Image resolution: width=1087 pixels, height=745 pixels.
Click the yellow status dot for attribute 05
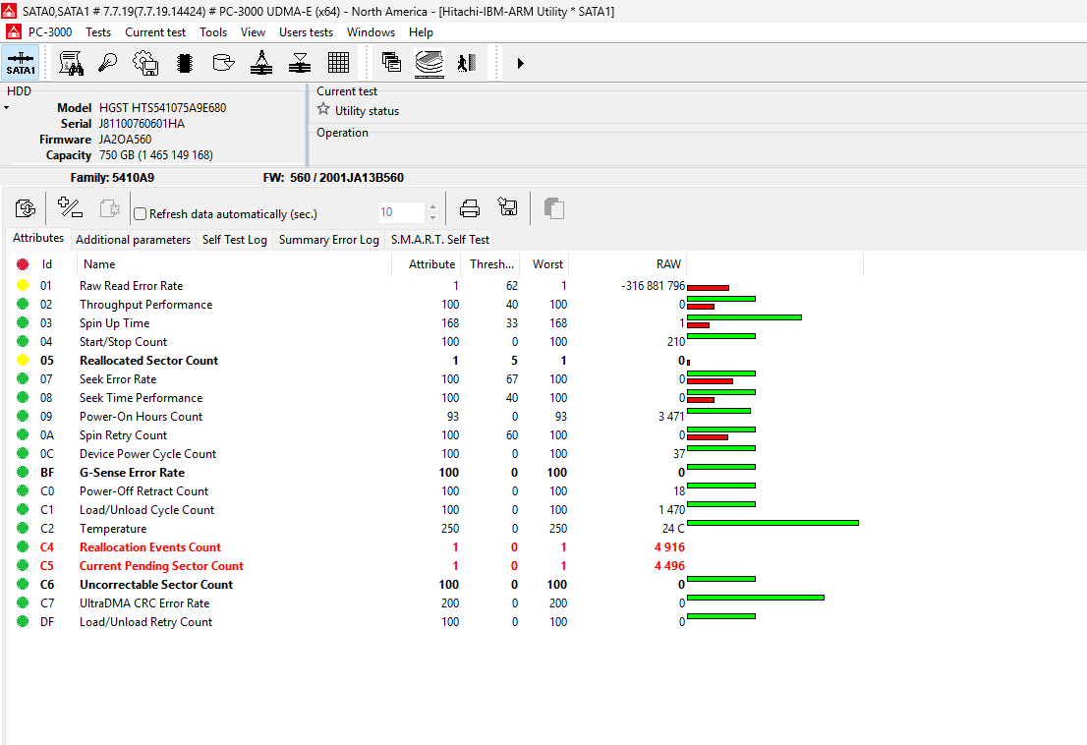(x=23, y=361)
